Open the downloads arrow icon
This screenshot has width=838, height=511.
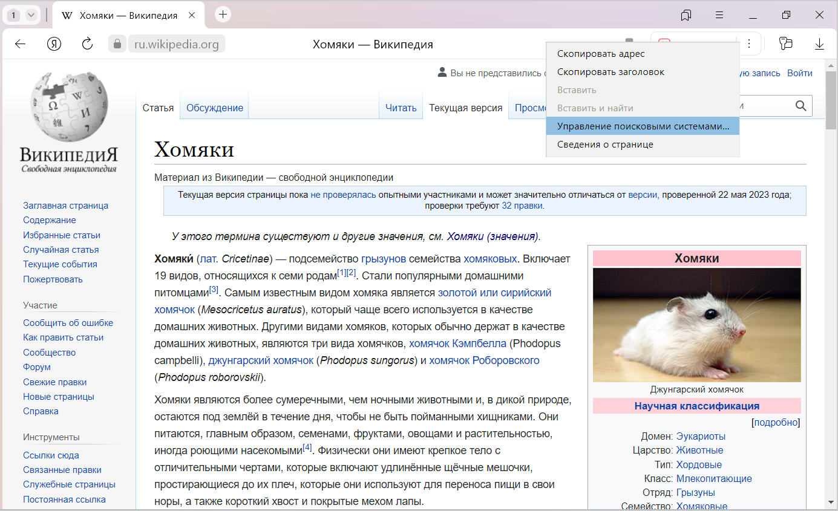pos(819,44)
